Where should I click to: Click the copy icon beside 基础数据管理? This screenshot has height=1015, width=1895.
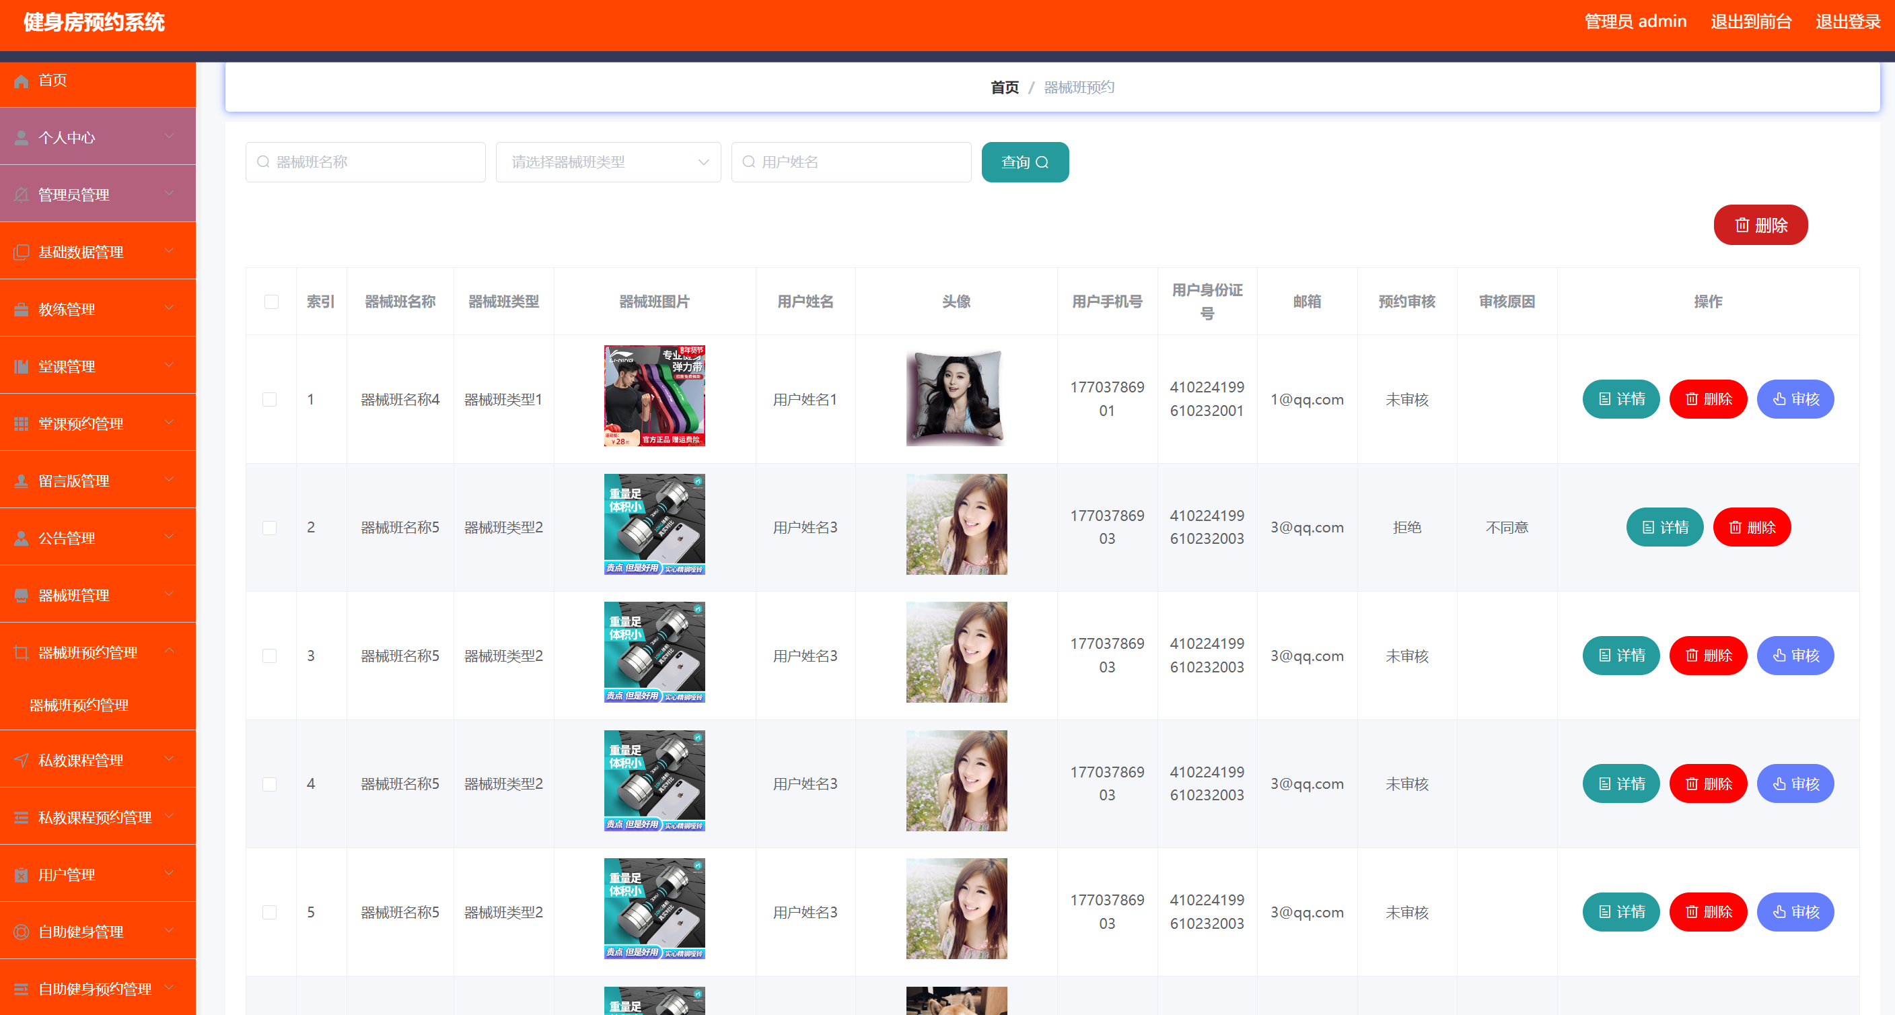point(22,252)
